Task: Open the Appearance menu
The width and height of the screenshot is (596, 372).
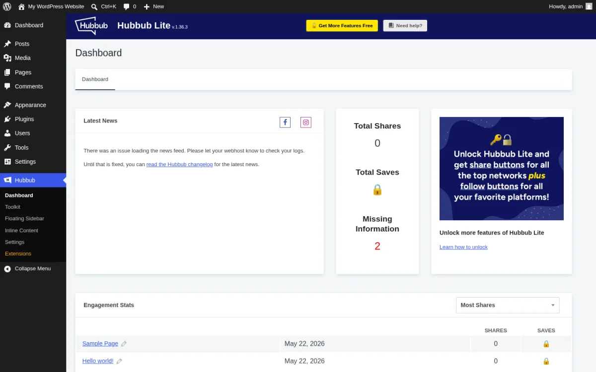Action: 33,105
